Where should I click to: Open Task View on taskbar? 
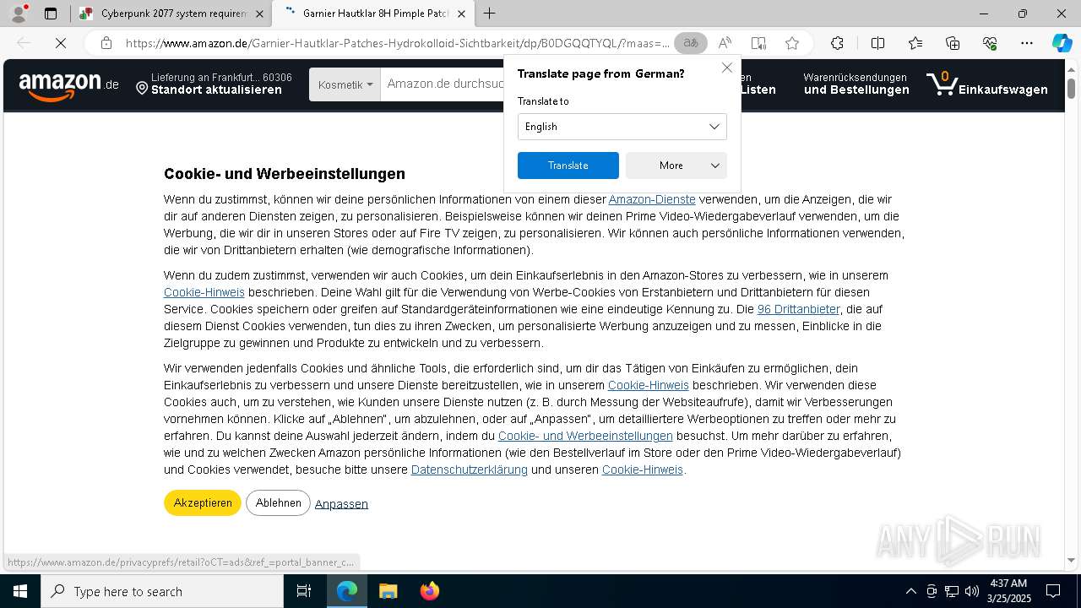click(304, 591)
